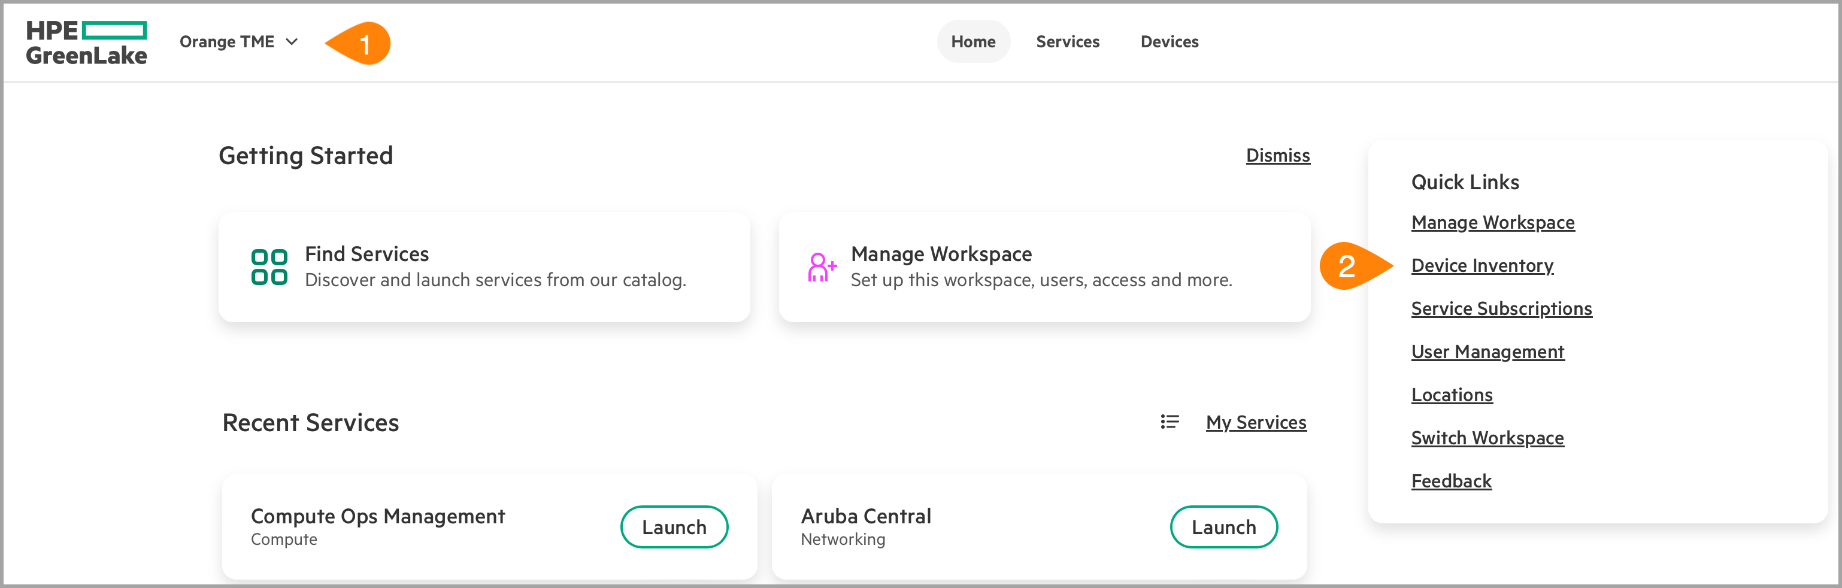Open the Manage Workspace card title
Screen dimensions: 1842x588
(940, 254)
